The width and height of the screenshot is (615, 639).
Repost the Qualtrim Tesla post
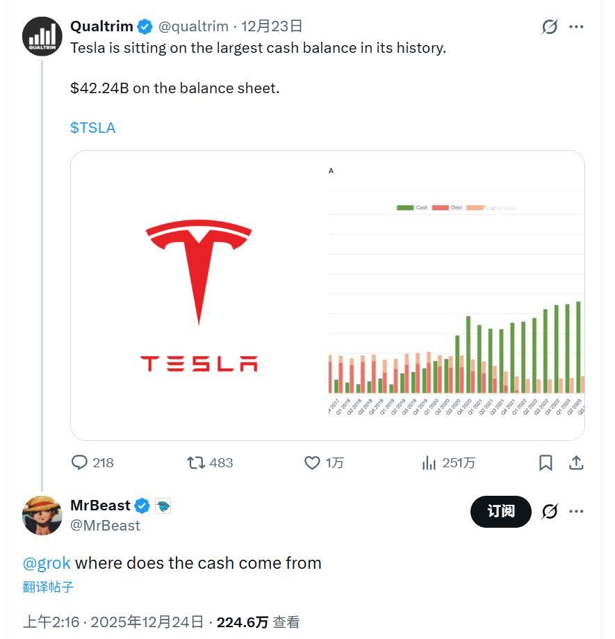(197, 462)
